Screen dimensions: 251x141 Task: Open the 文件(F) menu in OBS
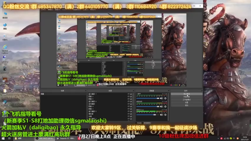[x=43, y=10]
